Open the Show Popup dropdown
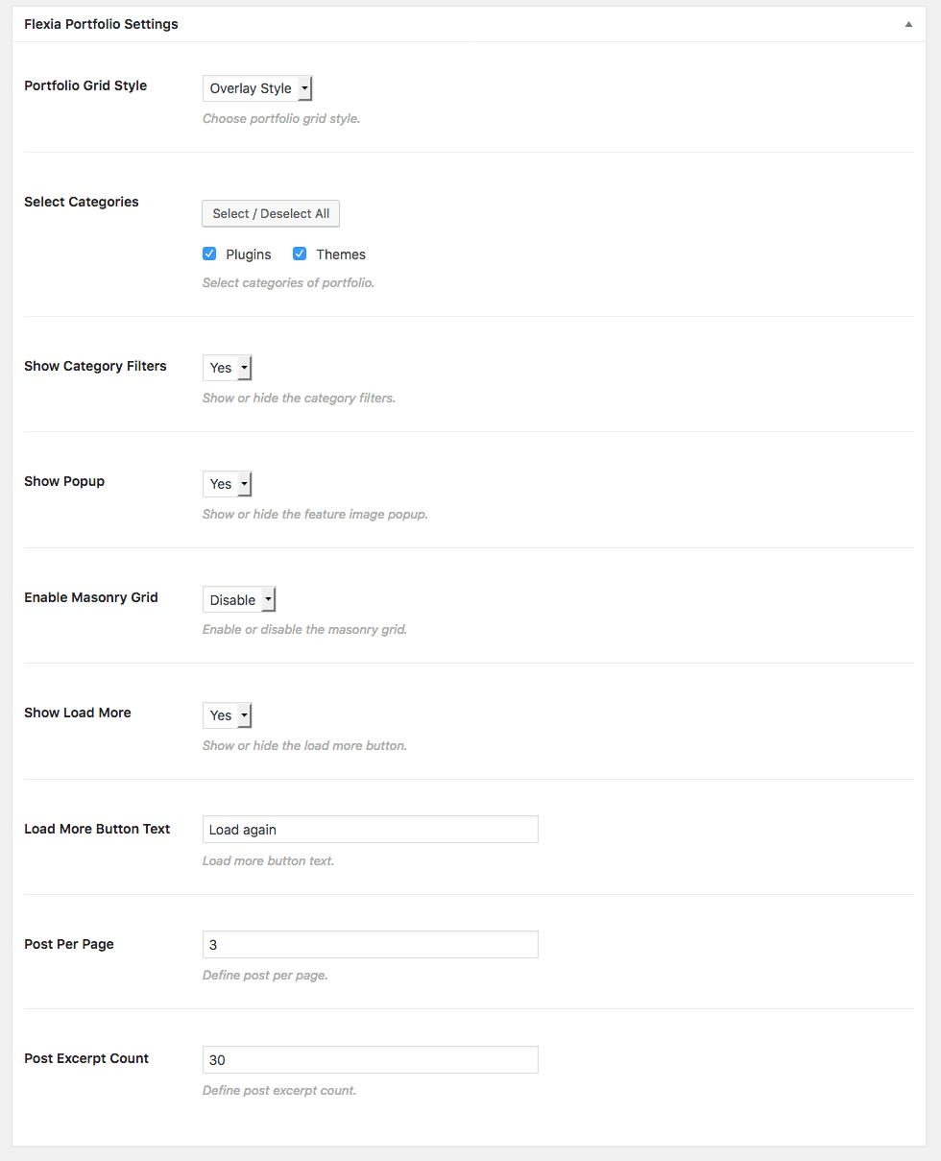This screenshot has width=941, height=1161. click(227, 484)
